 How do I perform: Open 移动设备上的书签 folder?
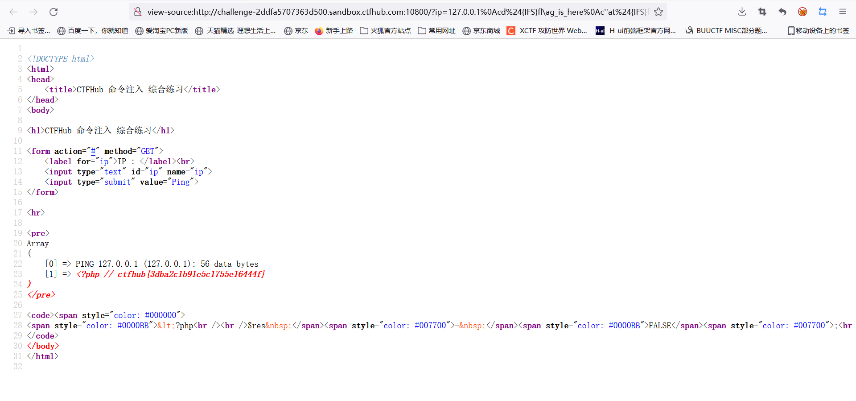point(819,31)
